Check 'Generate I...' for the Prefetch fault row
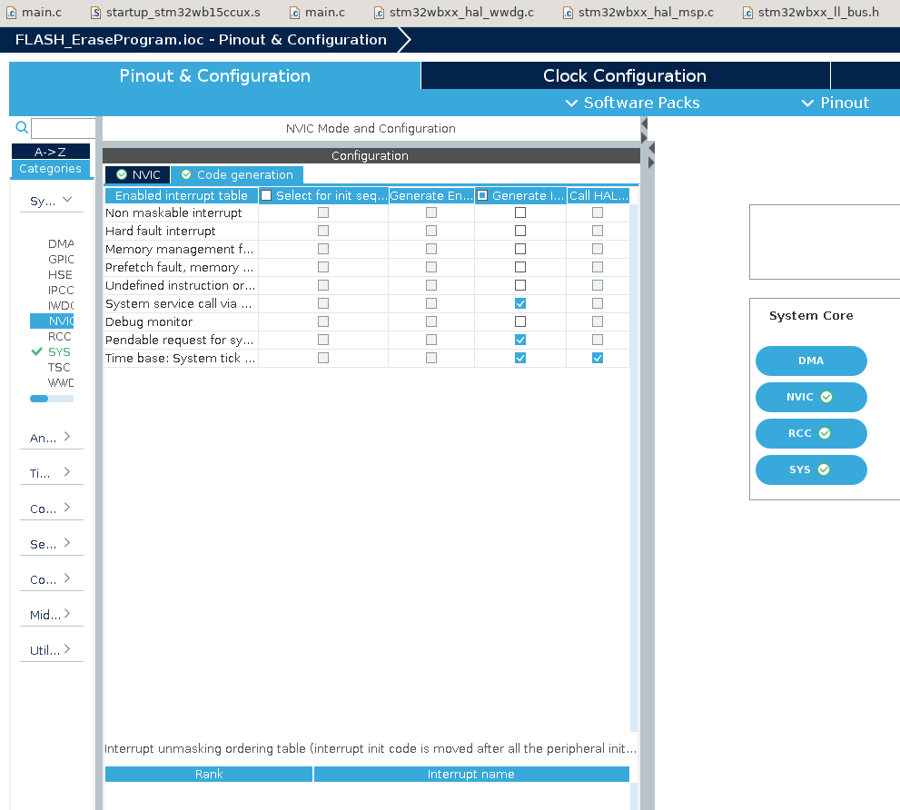Viewport: 900px width, 810px height. coord(520,267)
